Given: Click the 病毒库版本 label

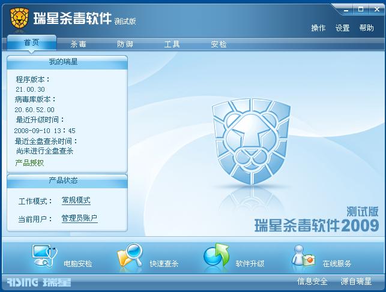Looking at the screenshot, I should click(35, 100).
